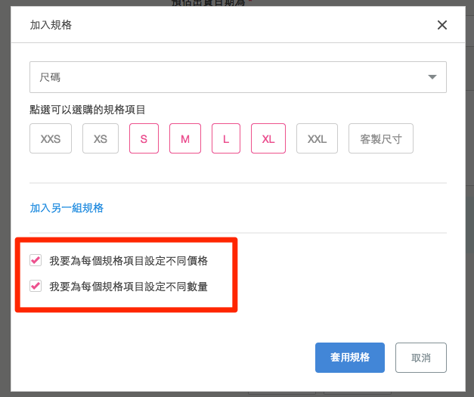Deselect the S size option
The width and height of the screenshot is (474, 397).
click(x=144, y=138)
